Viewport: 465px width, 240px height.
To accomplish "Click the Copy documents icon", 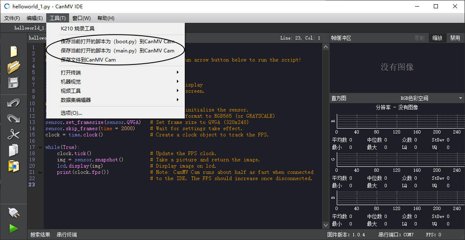I will [x=14, y=150].
